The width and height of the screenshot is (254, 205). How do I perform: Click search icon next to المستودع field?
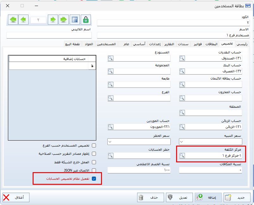111,58
